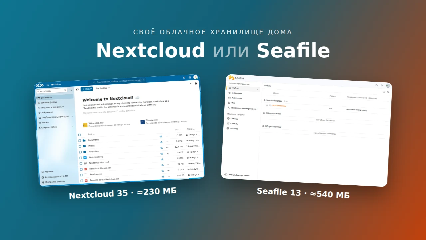Open the Seafile user avatar menu
Screen dimensions: 426x240
click(388, 86)
